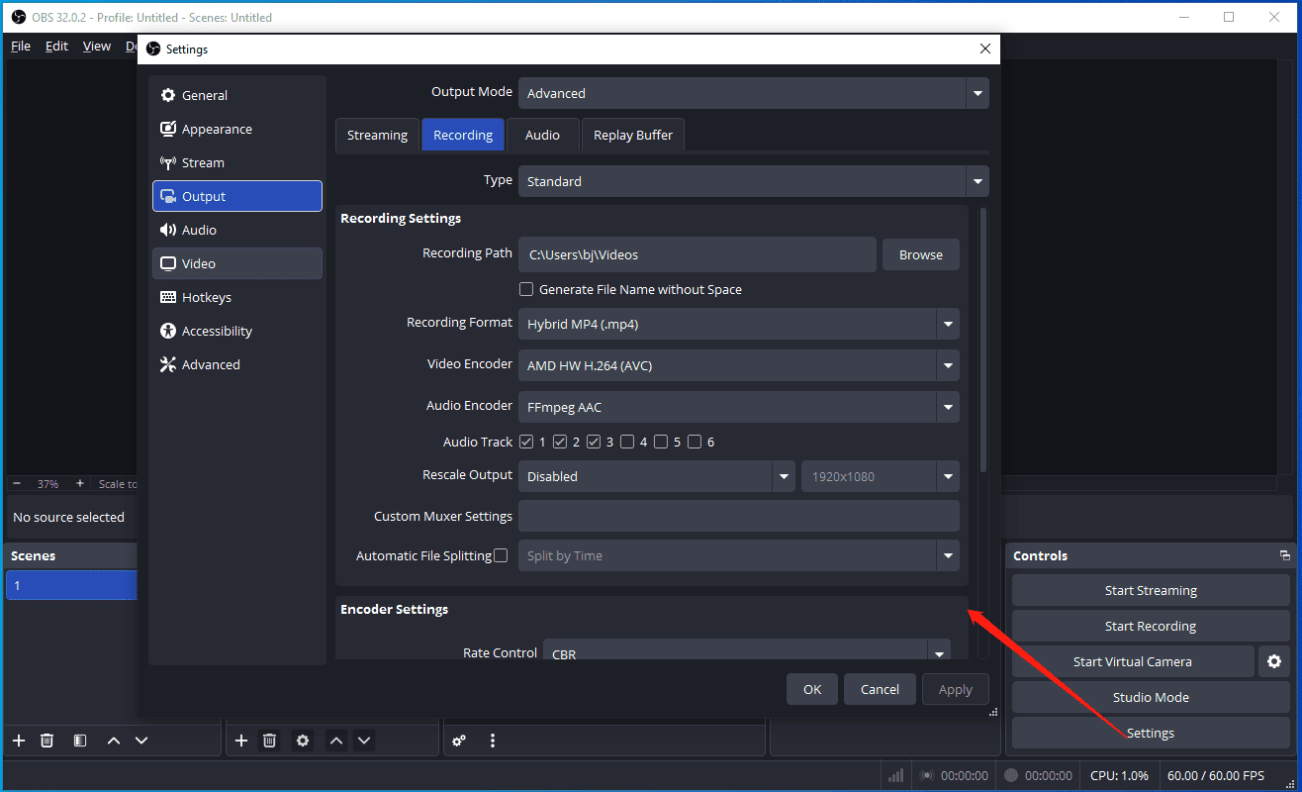Image resolution: width=1302 pixels, height=792 pixels.
Task: Disable Audio Track 2
Action: 561,441
